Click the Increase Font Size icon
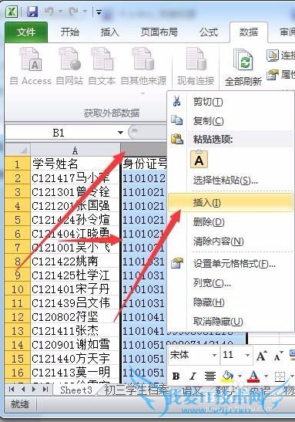295x422 pixels. [x=261, y=356]
